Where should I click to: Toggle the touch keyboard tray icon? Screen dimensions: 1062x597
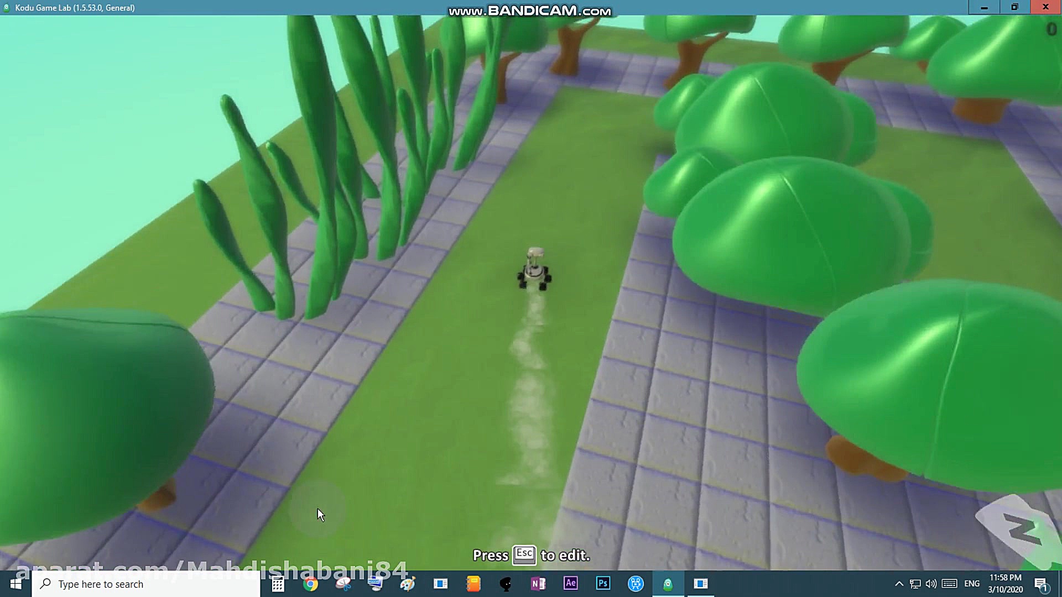click(x=949, y=584)
